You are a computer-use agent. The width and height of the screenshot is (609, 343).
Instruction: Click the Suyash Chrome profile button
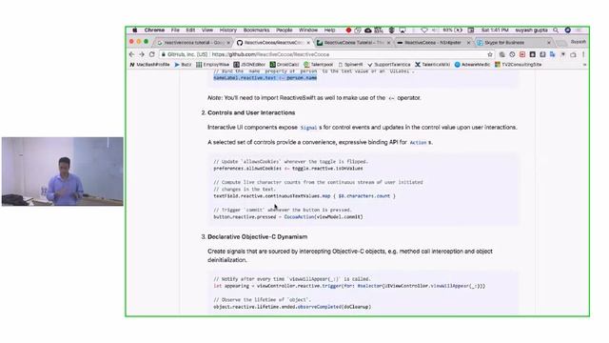pyautogui.click(x=579, y=42)
